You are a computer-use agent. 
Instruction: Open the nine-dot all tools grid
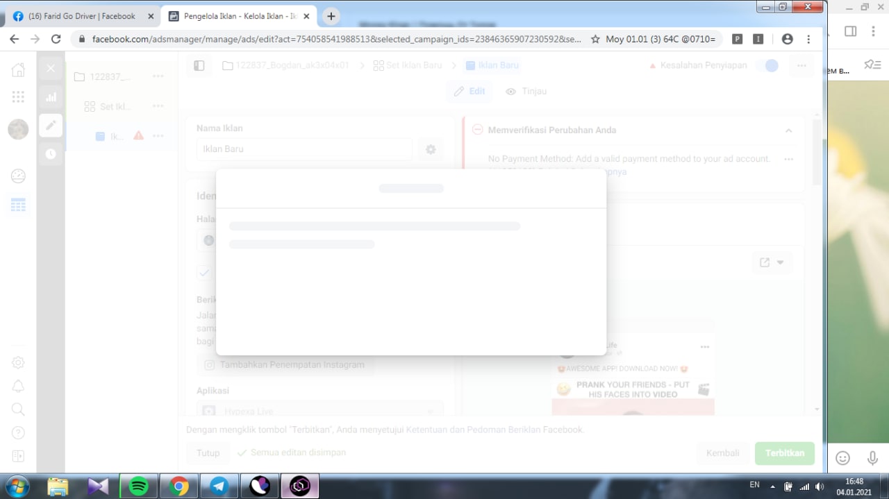(18, 97)
